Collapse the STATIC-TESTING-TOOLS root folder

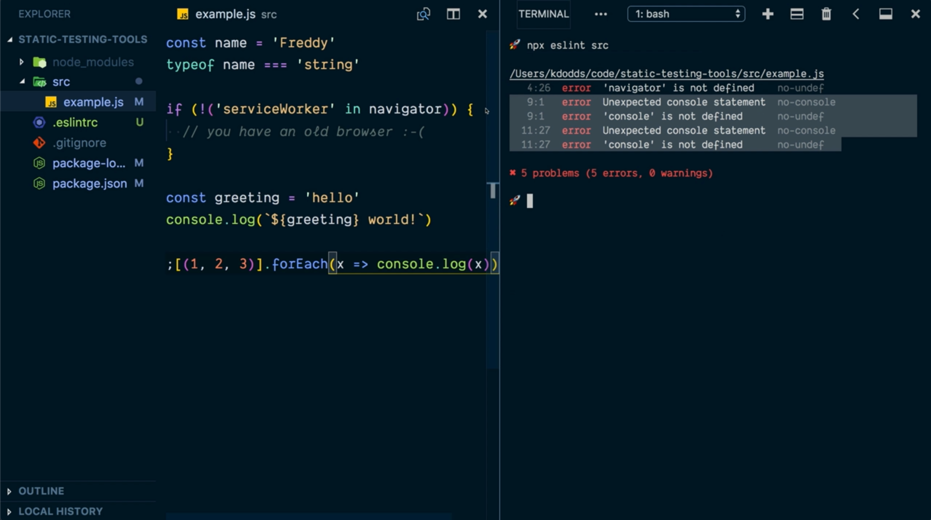click(x=83, y=39)
